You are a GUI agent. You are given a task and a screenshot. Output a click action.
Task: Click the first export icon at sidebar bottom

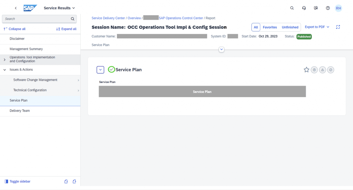(66, 181)
